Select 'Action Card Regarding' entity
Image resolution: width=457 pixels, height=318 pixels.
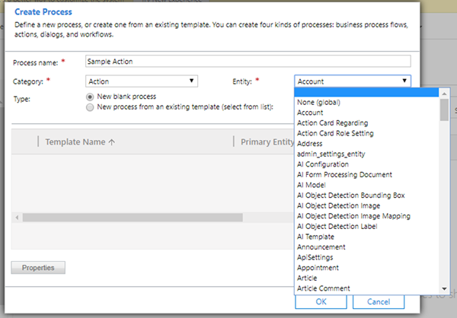tap(332, 123)
